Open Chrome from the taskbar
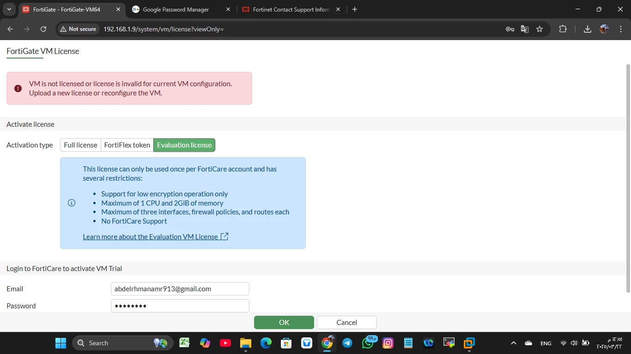The width and height of the screenshot is (631, 354). pos(327,343)
